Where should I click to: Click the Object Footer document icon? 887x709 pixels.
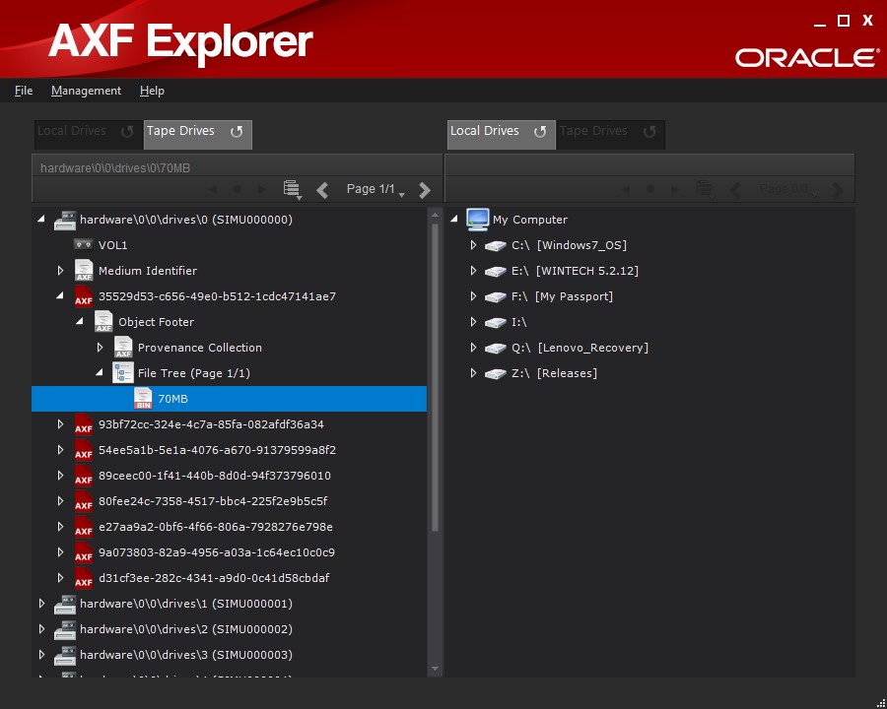click(x=103, y=322)
